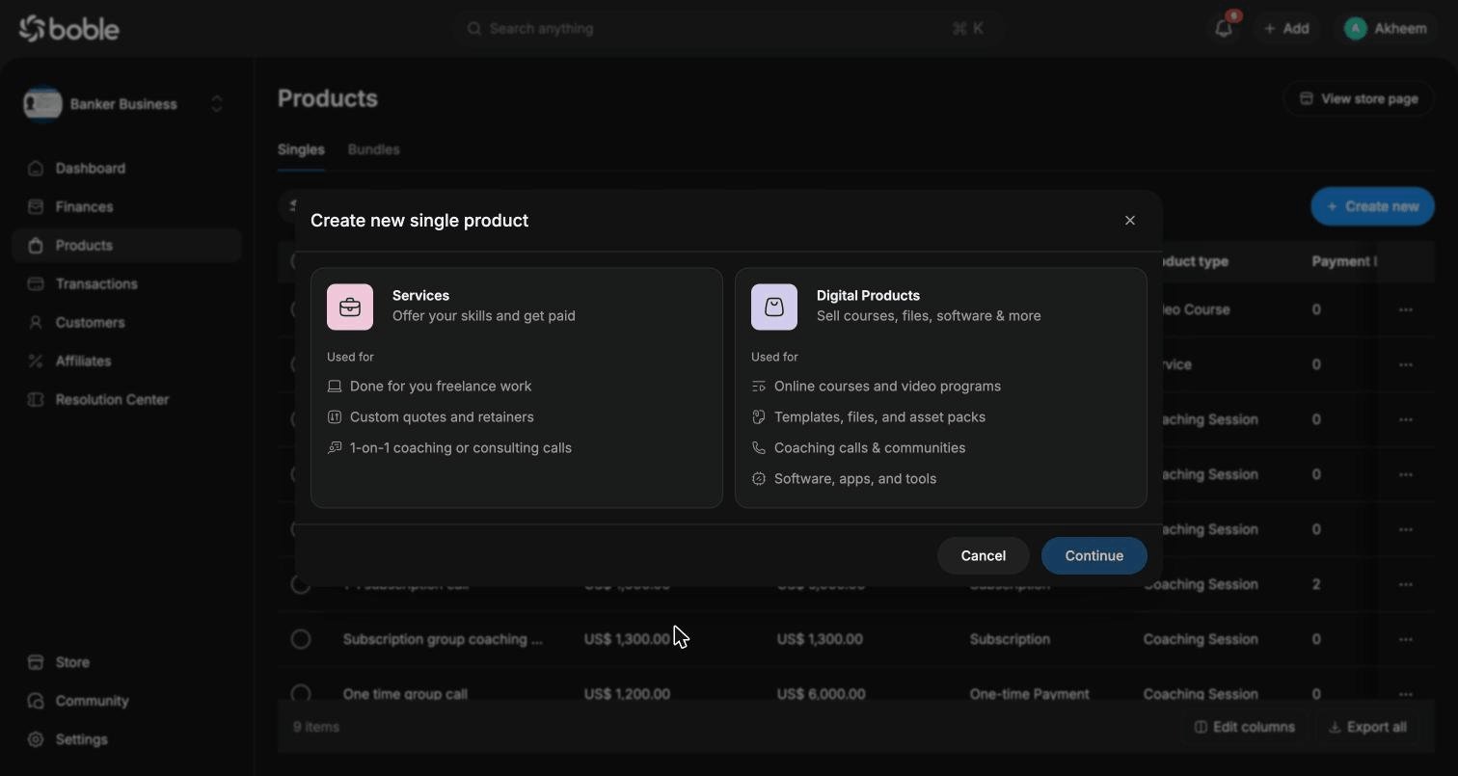Click the '9 items' count text
This screenshot has width=1458, height=776.
tap(316, 727)
